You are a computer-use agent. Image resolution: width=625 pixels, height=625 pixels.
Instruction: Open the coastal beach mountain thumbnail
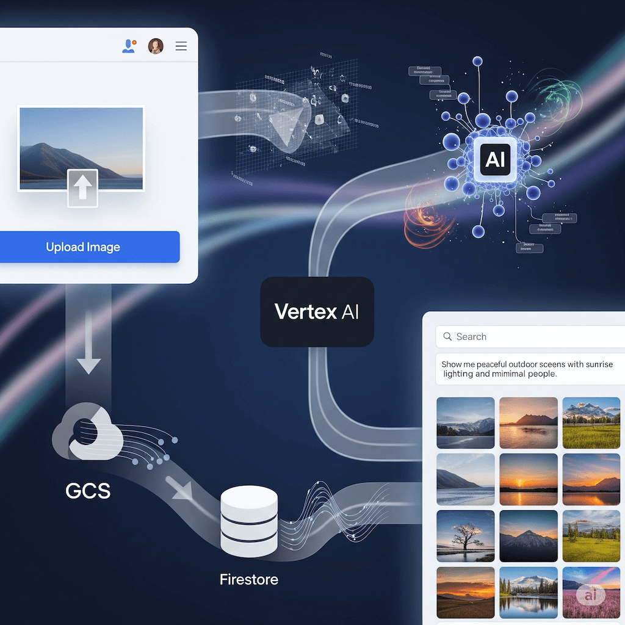click(466, 480)
